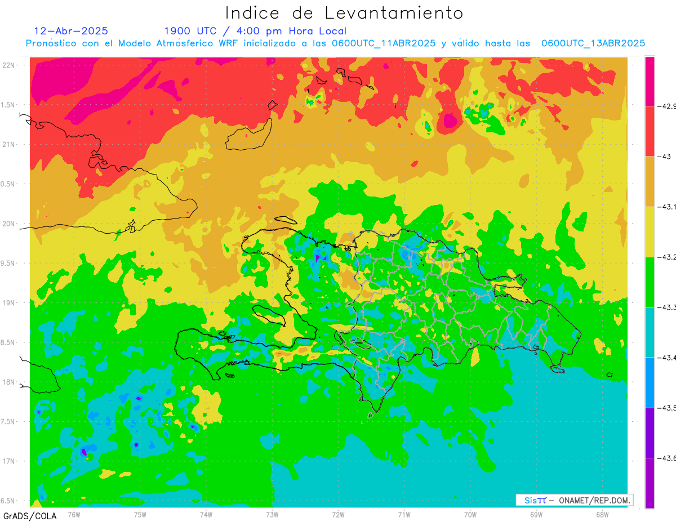
Task: Click the '18N' latitude label
Action: [9, 382]
